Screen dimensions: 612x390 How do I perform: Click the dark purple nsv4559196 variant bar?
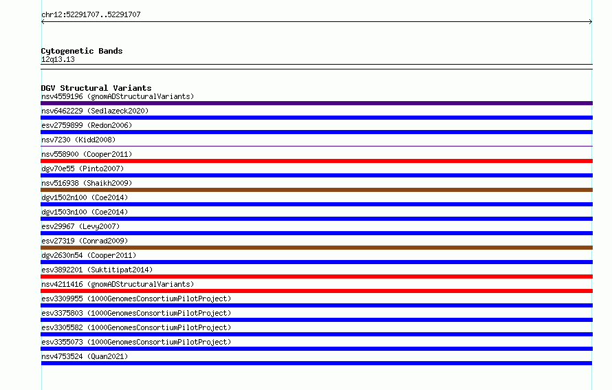[x=316, y=103]
